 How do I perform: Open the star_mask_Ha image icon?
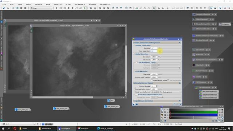23,110
